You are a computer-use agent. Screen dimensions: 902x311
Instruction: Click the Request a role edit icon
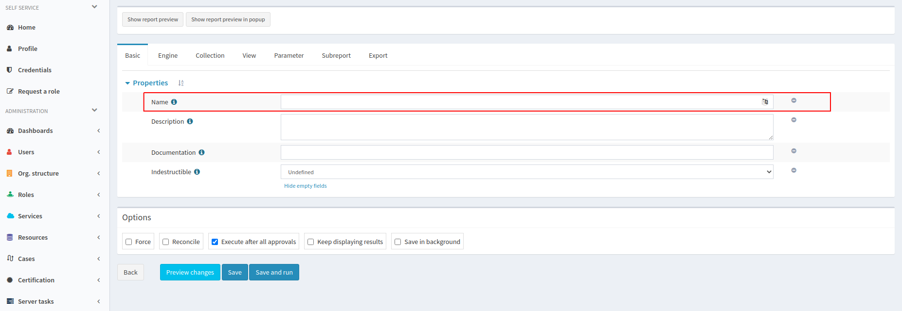click(x=10, y=91)
